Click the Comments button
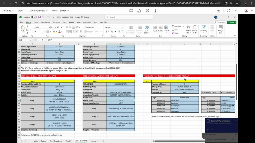Screen dimensions: 255x143 [220, 22]
